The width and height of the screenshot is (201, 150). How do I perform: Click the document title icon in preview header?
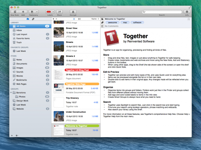(x=102, y=19)
